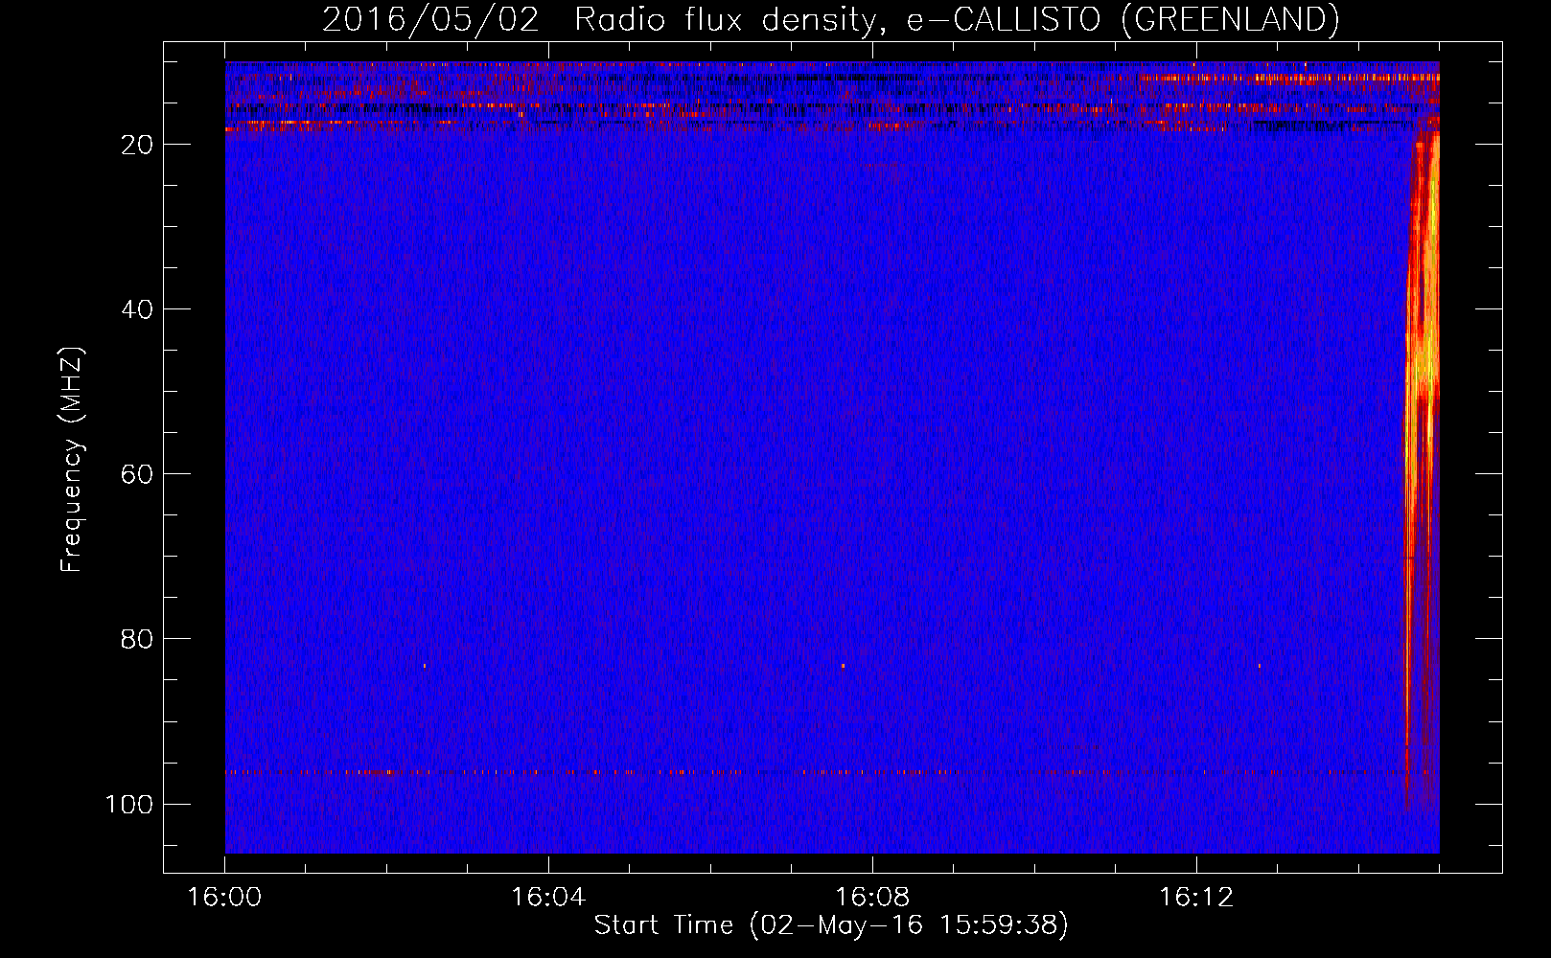Click the time axis label 16:08
The width and height of the screenshot is (1551, 958).
pyautogui.click(x=872, y=898)
